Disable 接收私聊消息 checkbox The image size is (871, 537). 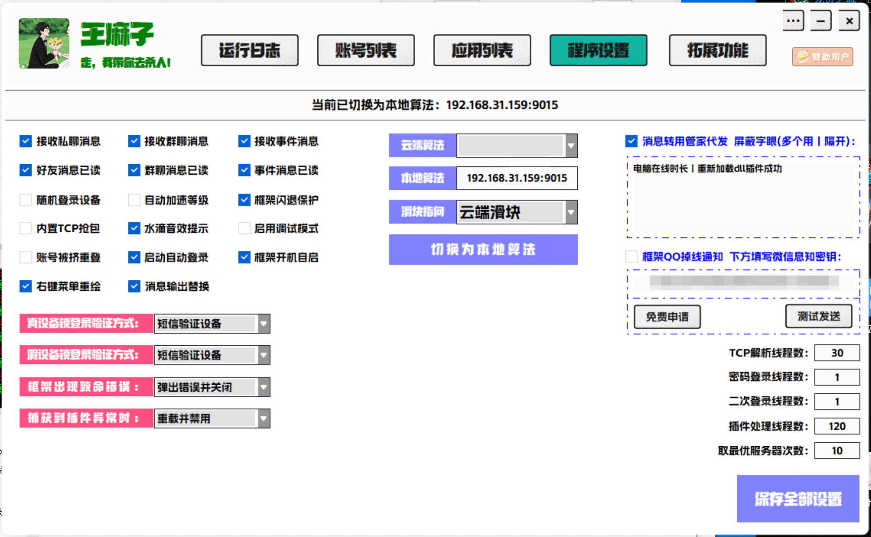coord(25,141)
